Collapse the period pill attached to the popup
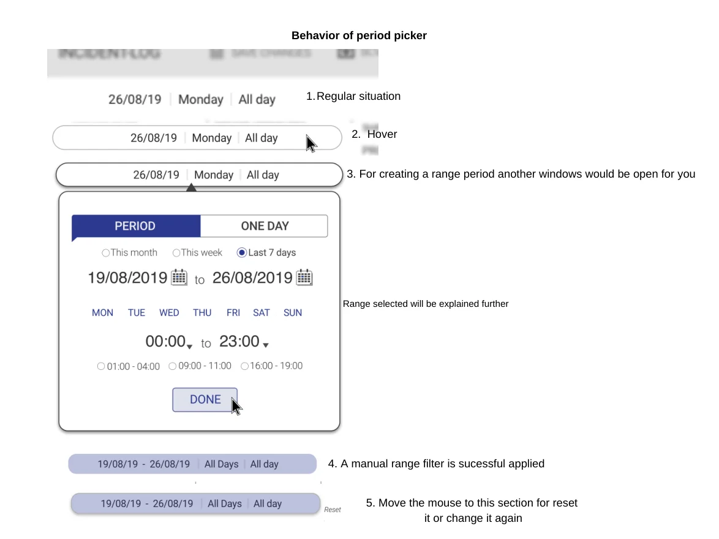The image size is (719, 539). (199, 175)
